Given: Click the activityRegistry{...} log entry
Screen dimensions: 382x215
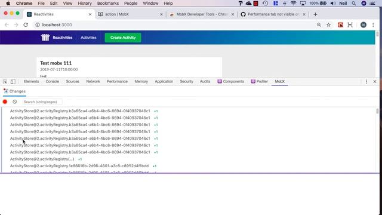Looking at the screenshot, I should (42, 159).
